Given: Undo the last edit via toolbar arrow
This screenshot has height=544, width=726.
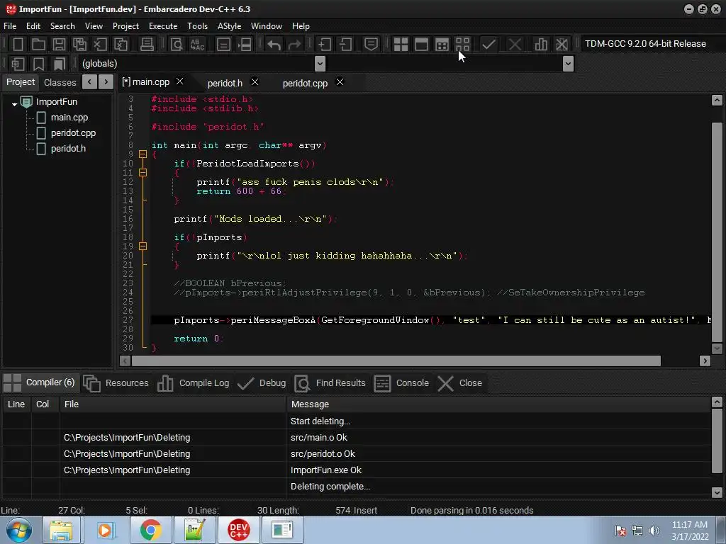Looking at the screenshot, I should pos(274,44).
